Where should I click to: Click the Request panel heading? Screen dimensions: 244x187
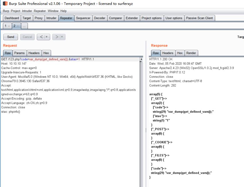coord(10,45)
